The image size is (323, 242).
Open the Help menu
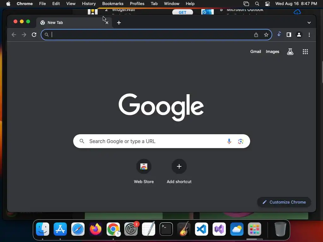[x=190, y=4]
